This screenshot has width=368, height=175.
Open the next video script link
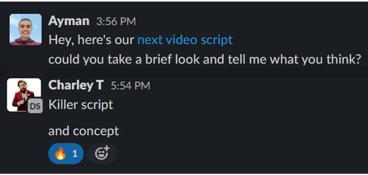tap(185, 40)
